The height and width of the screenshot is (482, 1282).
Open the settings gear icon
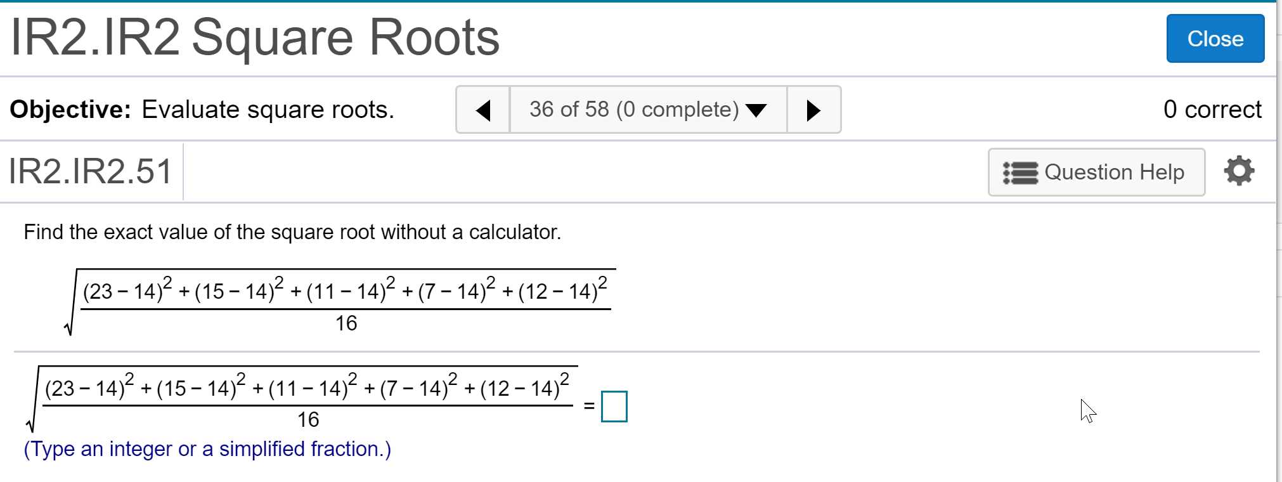click(x=1239, y=171)
